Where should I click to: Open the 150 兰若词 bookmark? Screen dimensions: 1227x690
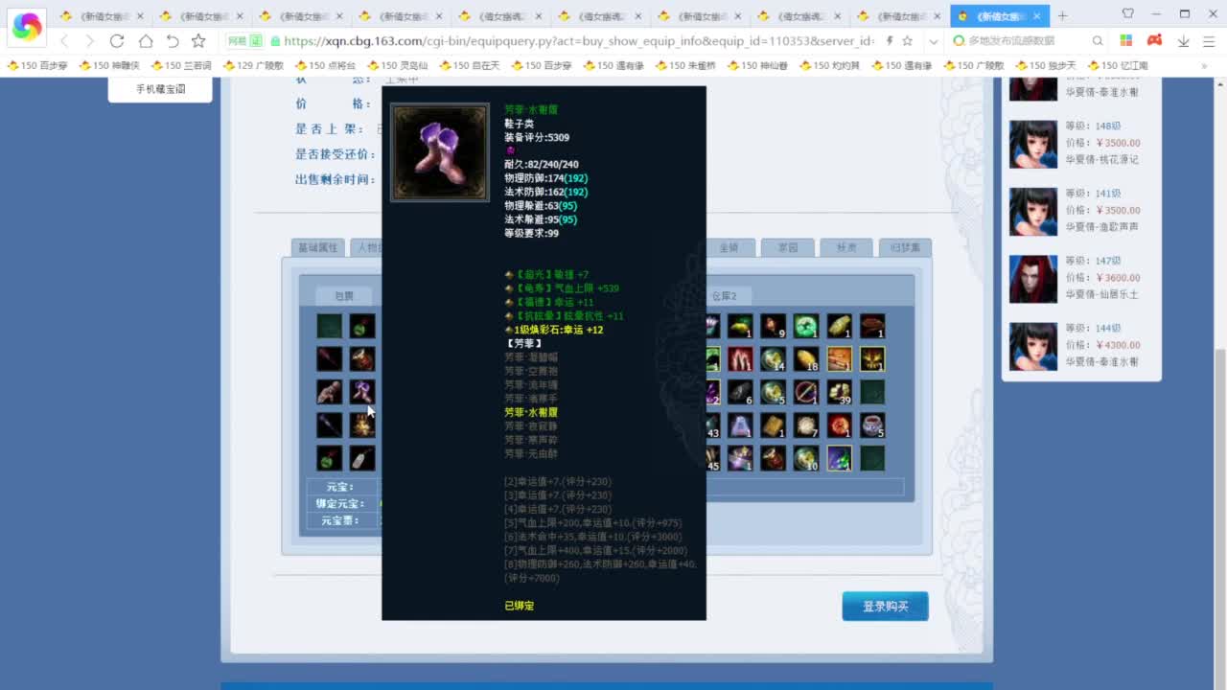point(181,65)
